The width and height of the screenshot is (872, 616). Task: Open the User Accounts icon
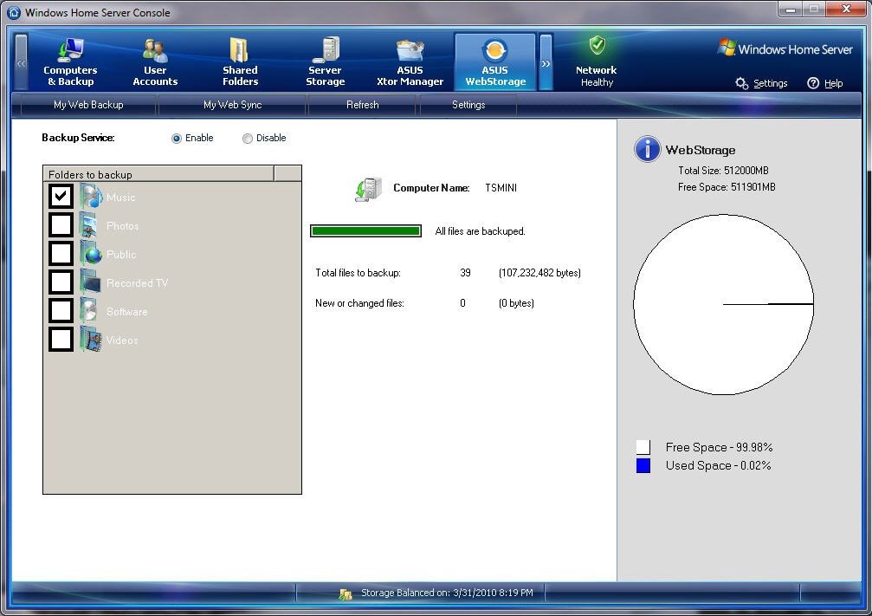tap(155, 50)
